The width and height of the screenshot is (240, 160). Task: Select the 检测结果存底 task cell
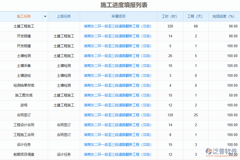(24, 85)
